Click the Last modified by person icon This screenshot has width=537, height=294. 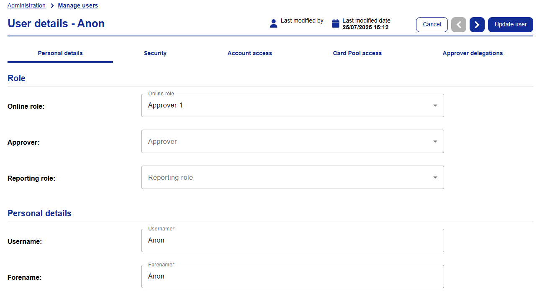(x=274, y=23)
